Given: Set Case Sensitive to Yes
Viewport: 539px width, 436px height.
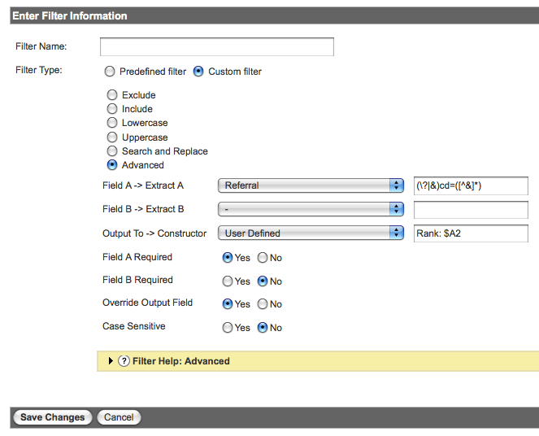Looking at the screenshot, I should point(227,328).
